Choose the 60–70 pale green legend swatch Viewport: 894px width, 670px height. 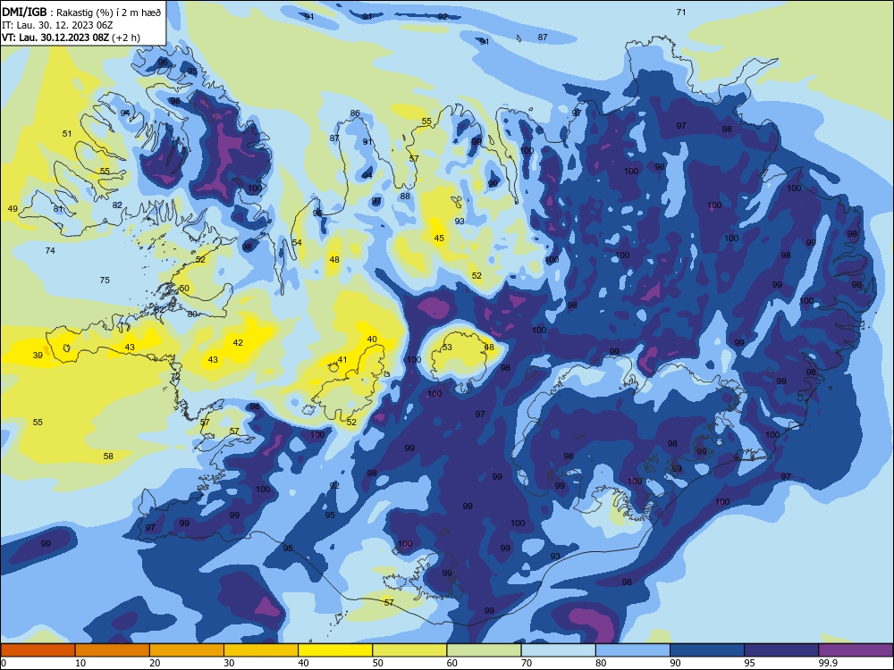(484, 650)
